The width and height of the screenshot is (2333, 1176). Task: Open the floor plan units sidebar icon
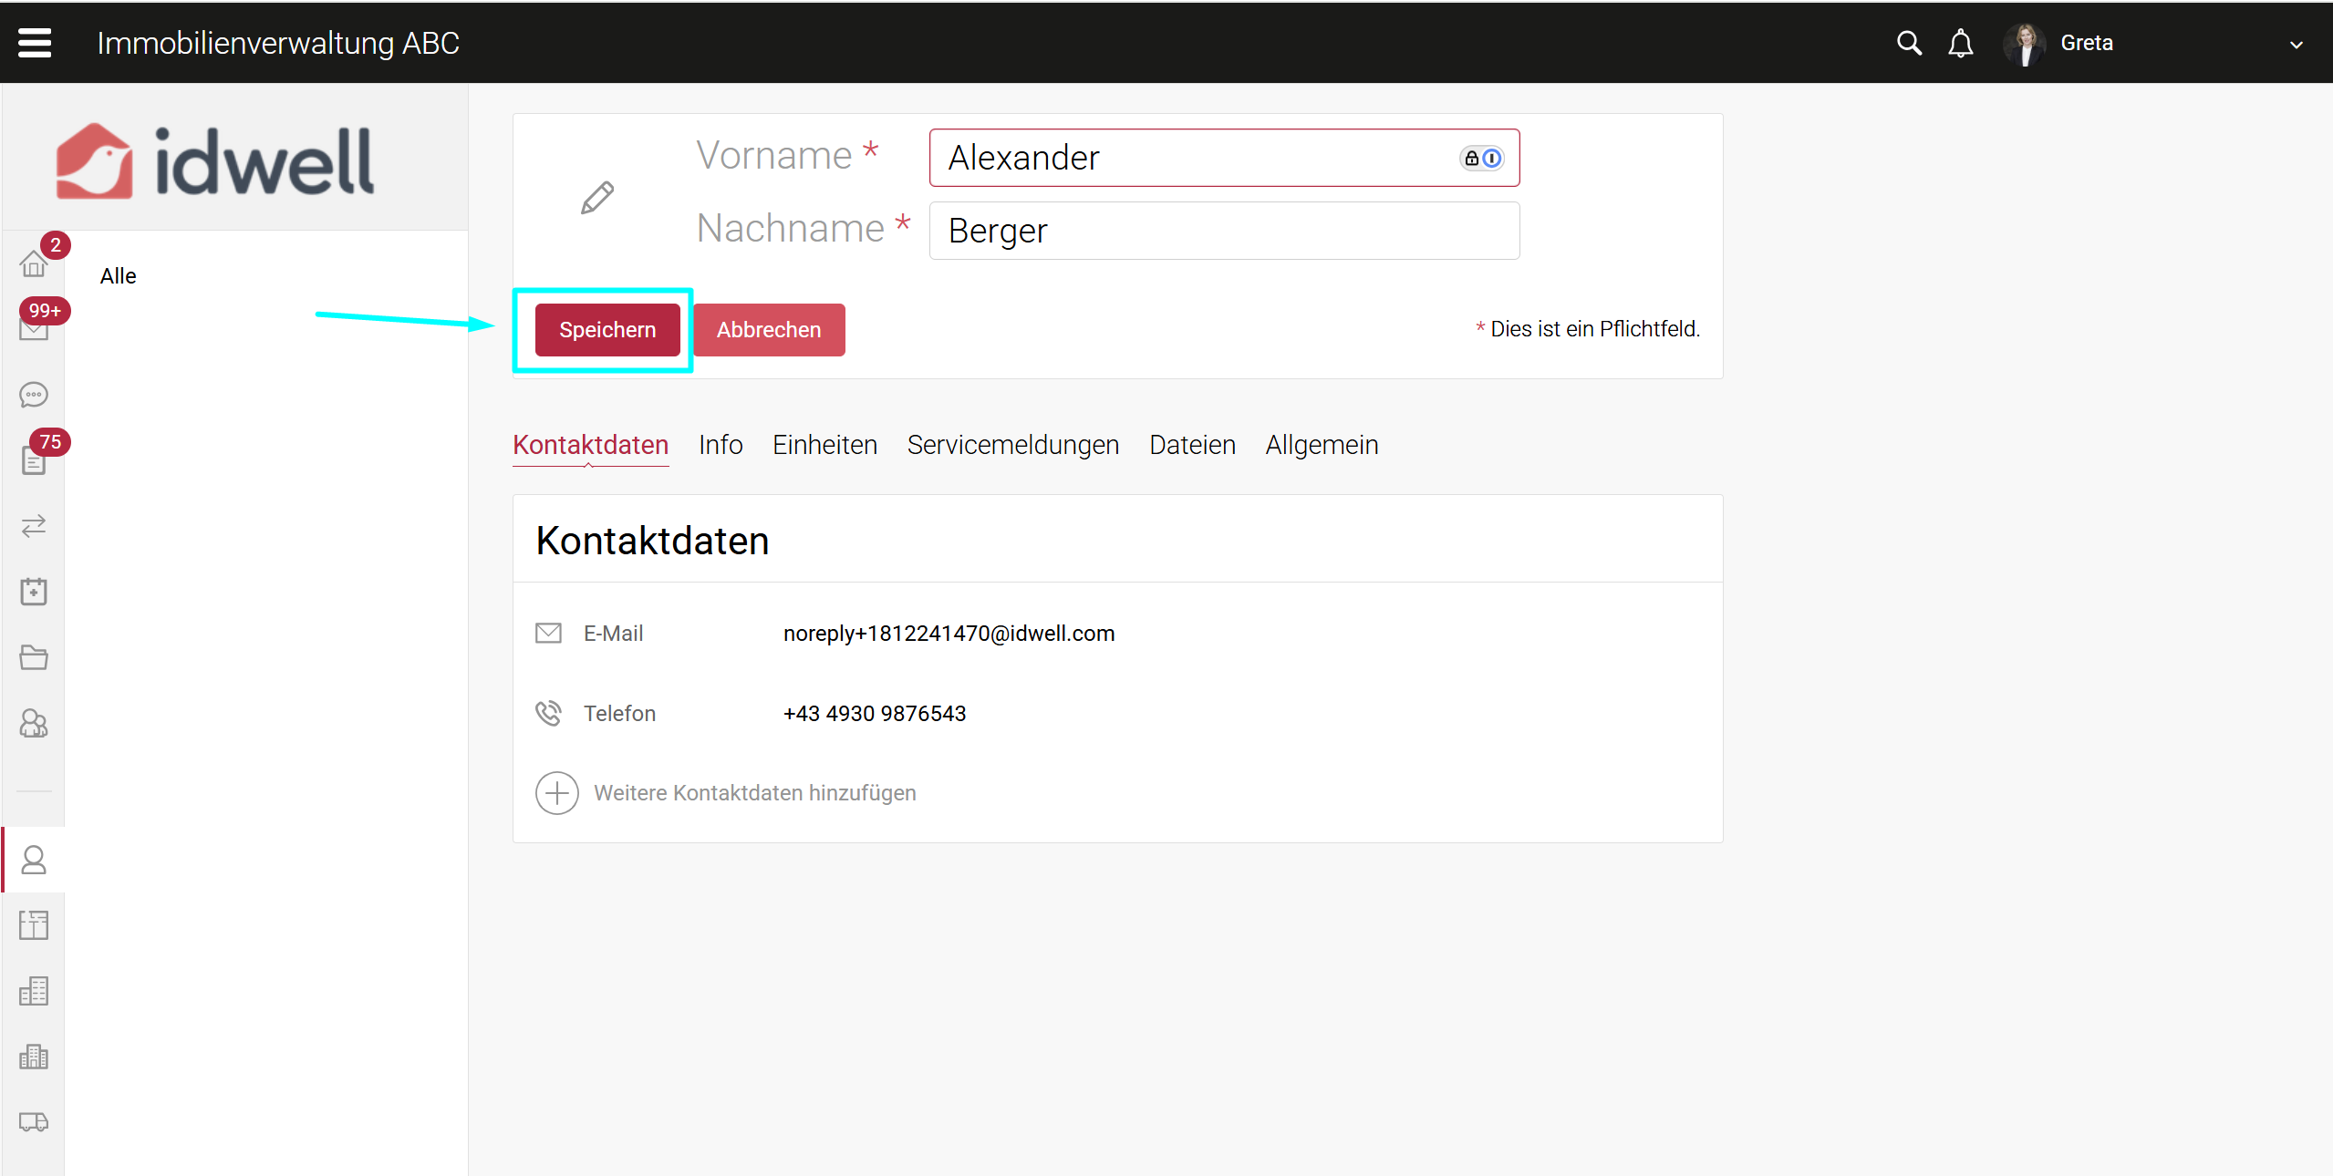point(34,925)
